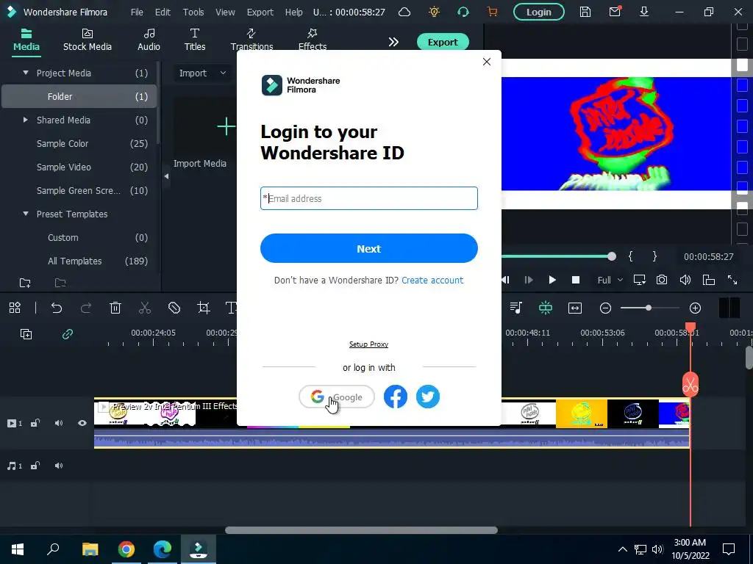Click the zoom-to-fit timeline icon
This screenshot has height=564, width=753.
coord(575,308)
